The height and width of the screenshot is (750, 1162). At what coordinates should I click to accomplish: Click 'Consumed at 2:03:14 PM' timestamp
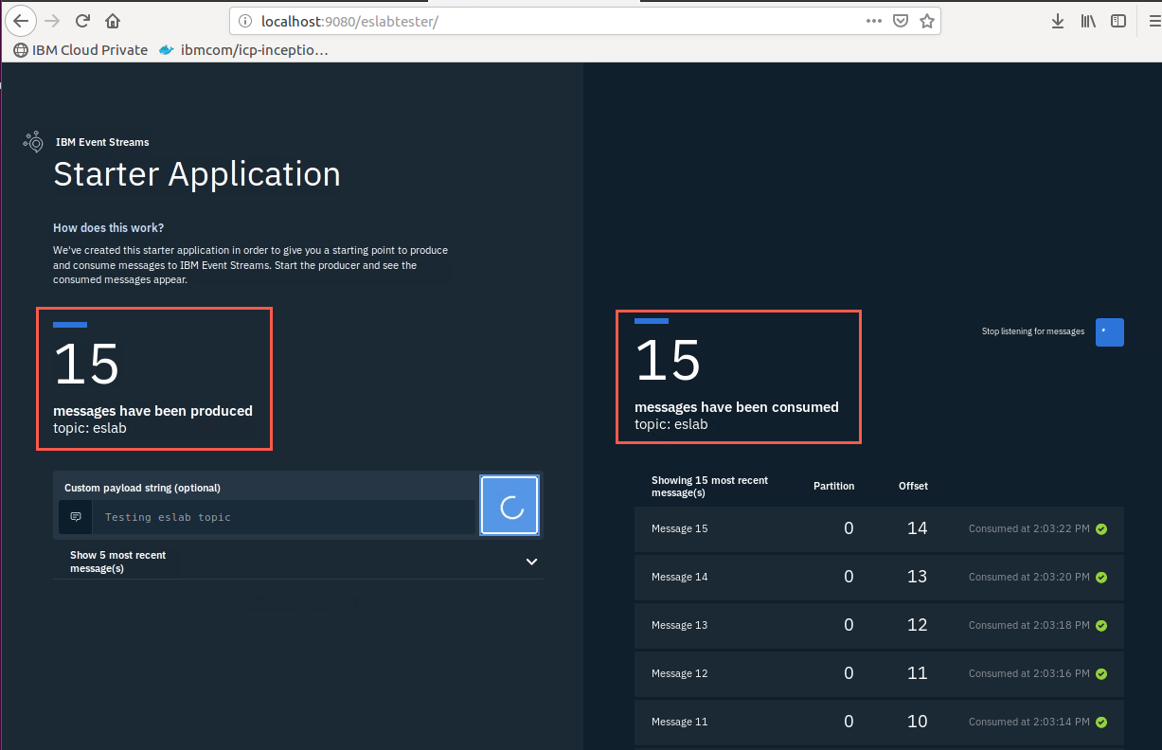tap(1029, 722)
